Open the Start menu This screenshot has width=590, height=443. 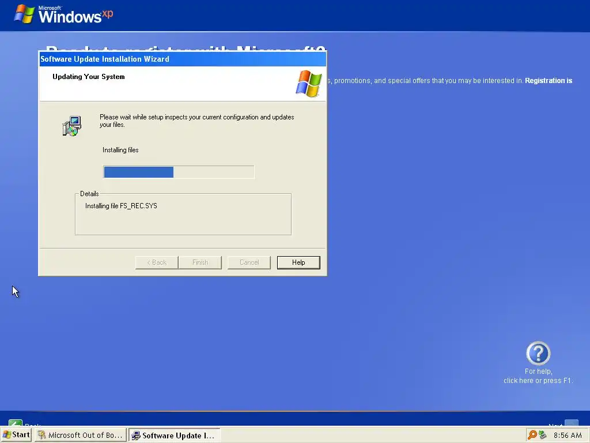pos(16,435)
